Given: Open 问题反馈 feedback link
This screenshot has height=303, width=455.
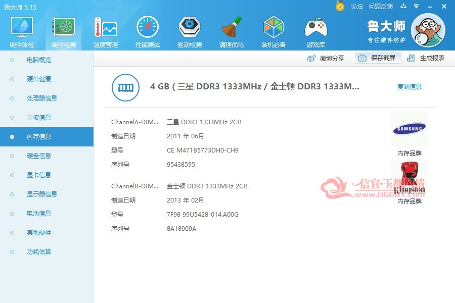Looking at the screenshot, I should click(381, 7).
